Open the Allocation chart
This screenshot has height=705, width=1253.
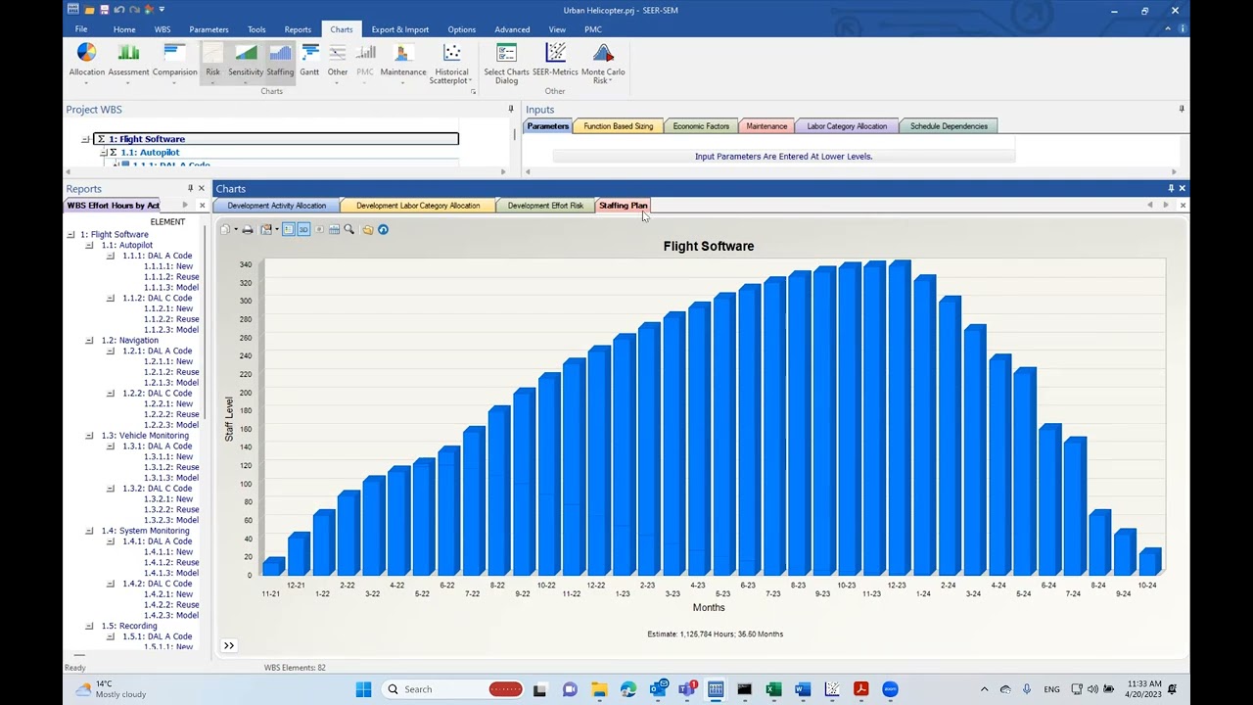pos(86,61)
